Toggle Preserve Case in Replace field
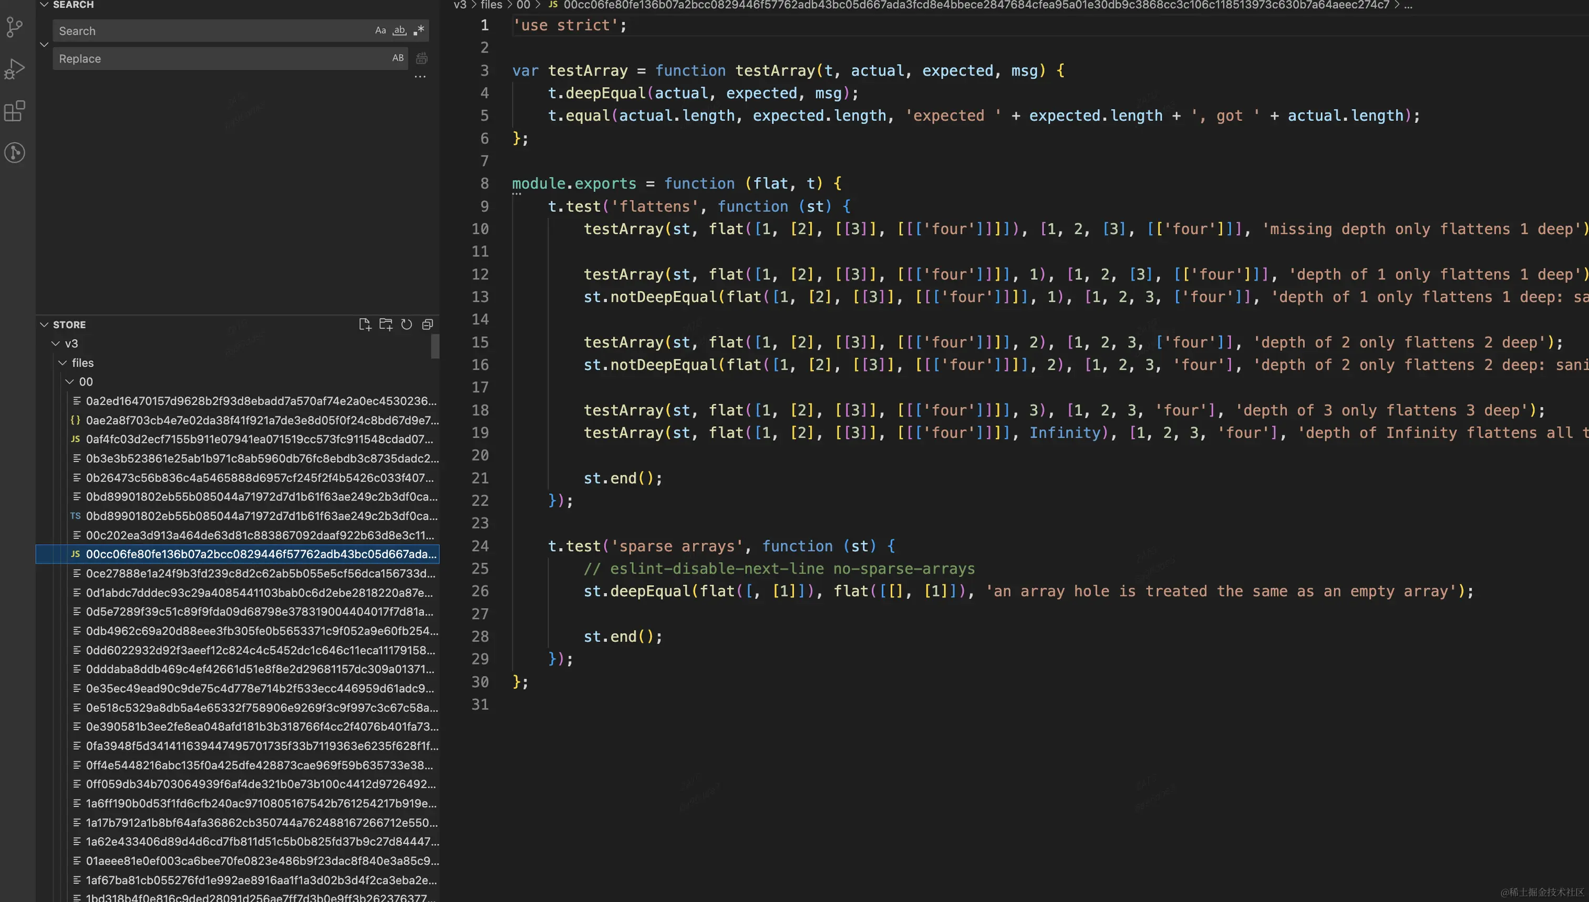This screenshot has height=902, width=1589. (x=398, y=58)
